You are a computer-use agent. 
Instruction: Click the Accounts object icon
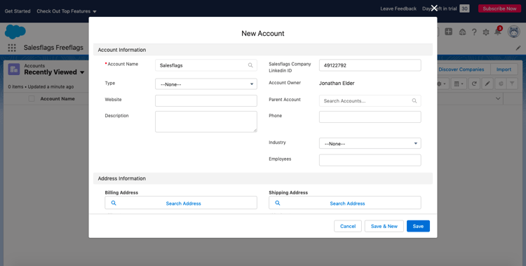tap(14, 69)
